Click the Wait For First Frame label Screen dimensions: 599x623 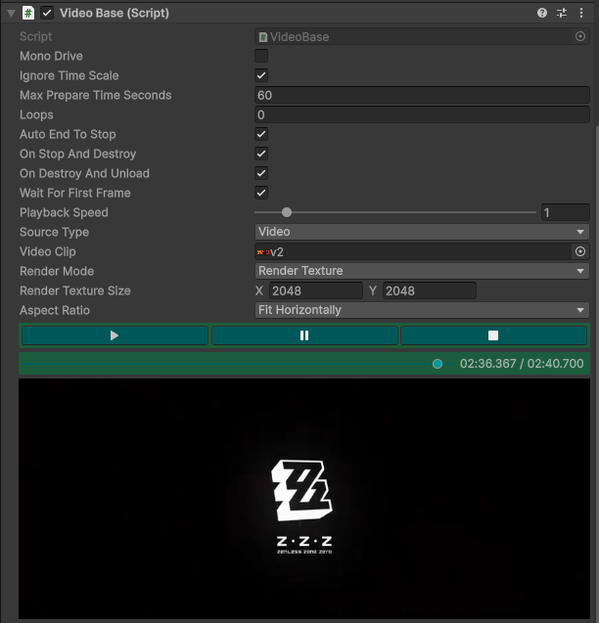click(75, 193)
